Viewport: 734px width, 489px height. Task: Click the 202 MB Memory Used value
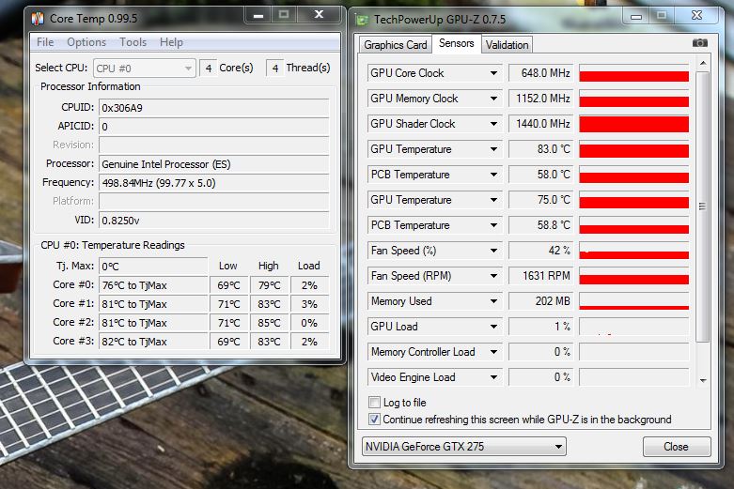[x=540, y=301]
